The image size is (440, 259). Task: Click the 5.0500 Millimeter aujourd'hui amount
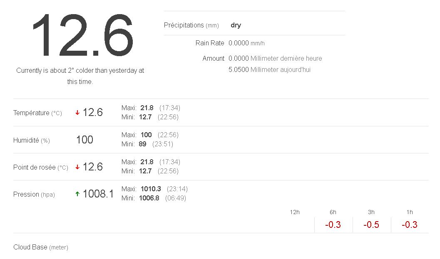coord(269,70)
